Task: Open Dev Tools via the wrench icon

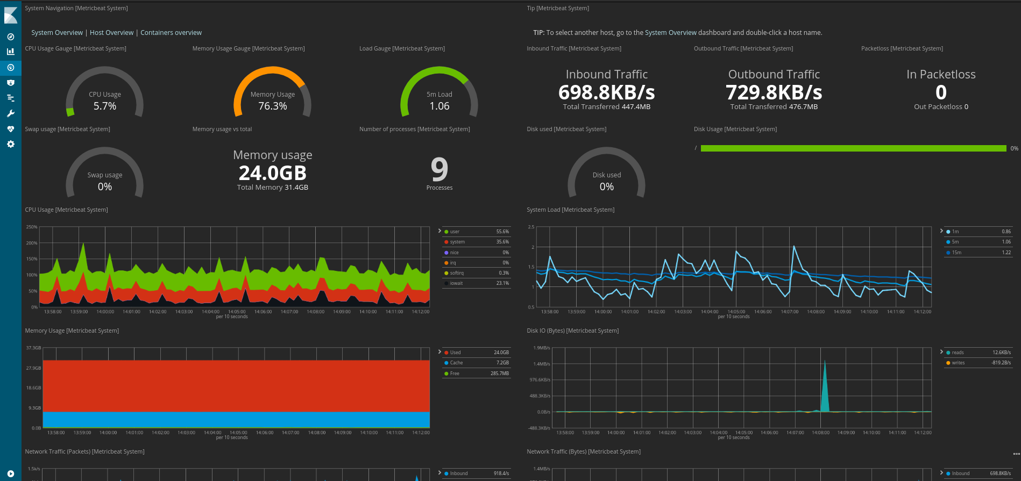Action: coord(11,113)
